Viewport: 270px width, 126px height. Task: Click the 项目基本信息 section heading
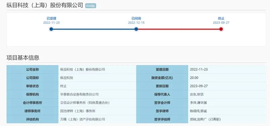[x=23, y=58]
